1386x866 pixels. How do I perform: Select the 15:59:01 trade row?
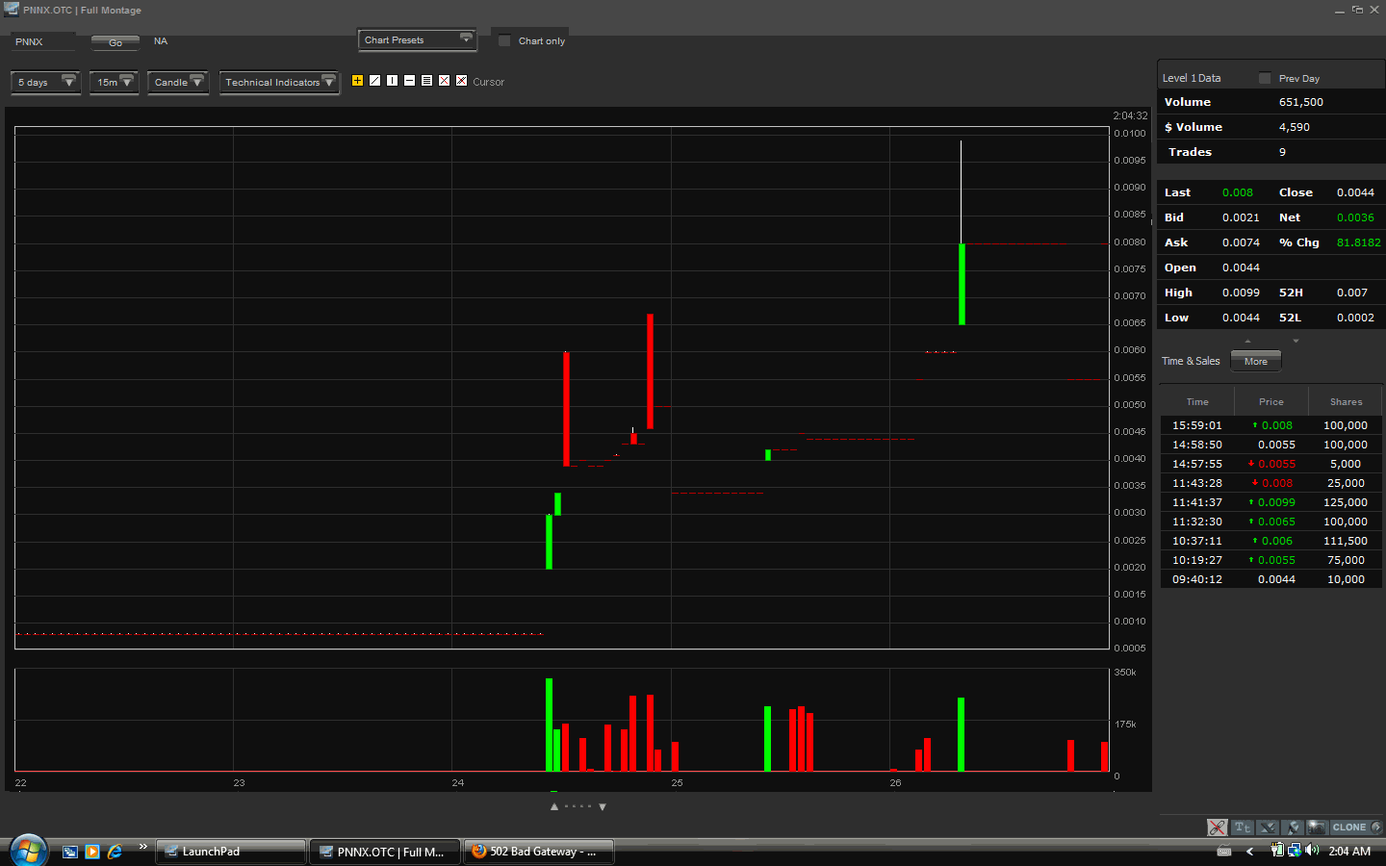pyautogui.click(x=1270, y=425)
